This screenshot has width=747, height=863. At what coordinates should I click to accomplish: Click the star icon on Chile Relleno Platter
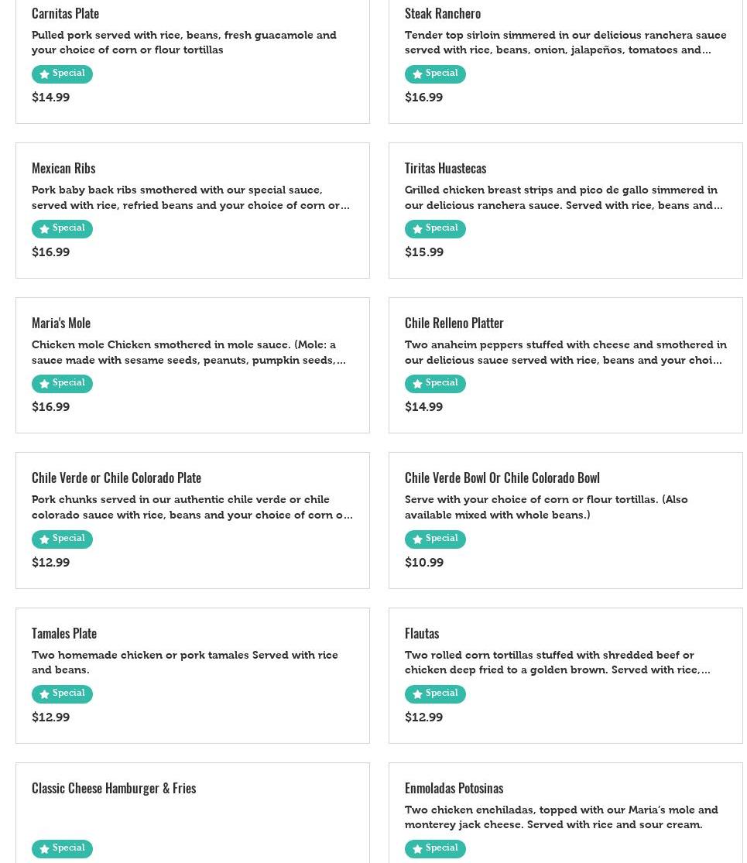[x=417, y=384]
